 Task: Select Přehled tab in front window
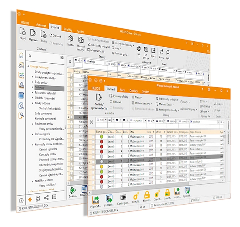point(111,89)
